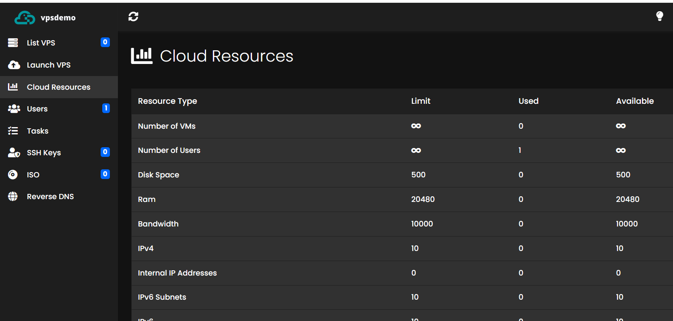Select Cloud Resources in the sidebar
The width and height of the screenshot is (673, 321).
[59, 87]
